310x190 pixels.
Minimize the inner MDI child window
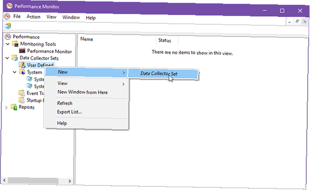pos(289,22)
